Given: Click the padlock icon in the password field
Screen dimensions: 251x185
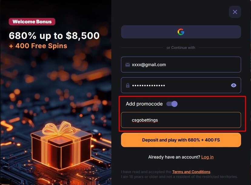Looking at the screenshot, I should pos(128,85).
